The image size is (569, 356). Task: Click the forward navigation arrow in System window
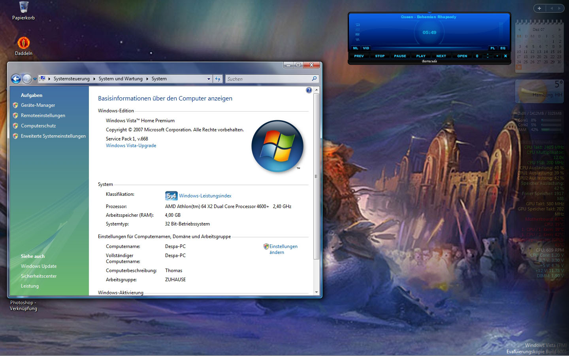point(27,79)
